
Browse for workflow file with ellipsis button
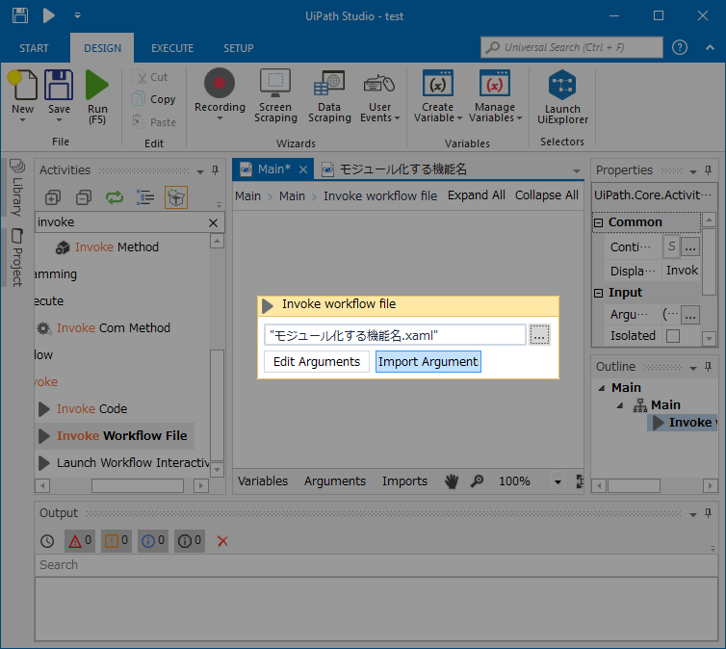pos(539,335)
